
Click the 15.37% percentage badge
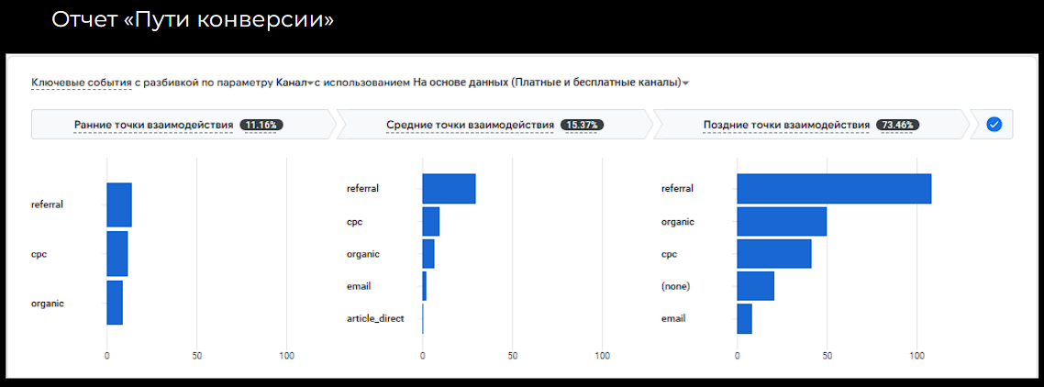click(582, 125)
